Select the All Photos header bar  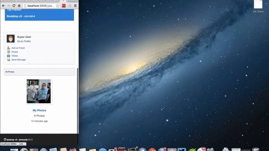point(39,72)
